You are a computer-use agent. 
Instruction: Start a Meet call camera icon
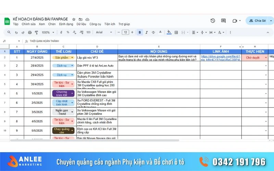235,21
